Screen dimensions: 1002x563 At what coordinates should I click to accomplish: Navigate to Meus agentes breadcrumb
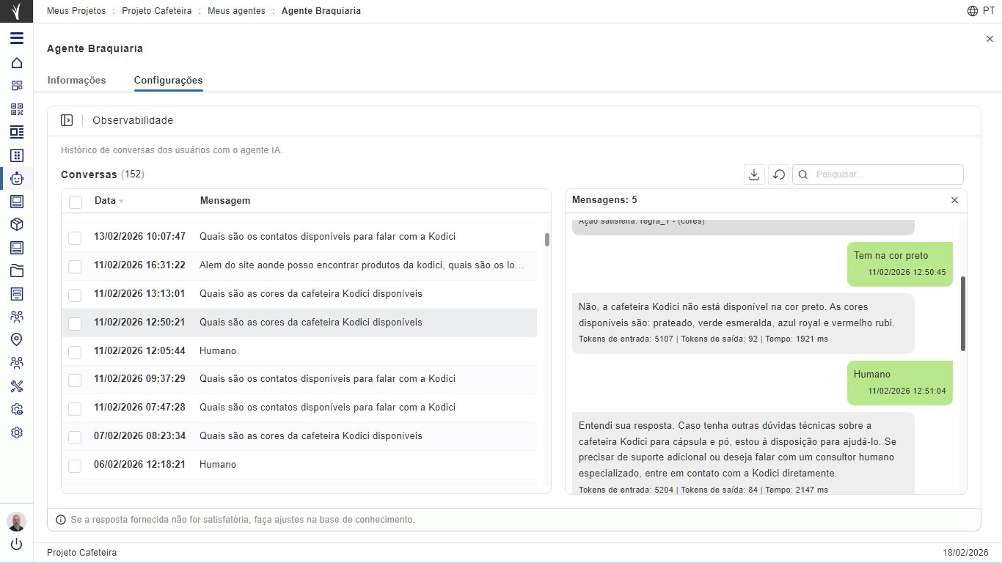point(236,11)
